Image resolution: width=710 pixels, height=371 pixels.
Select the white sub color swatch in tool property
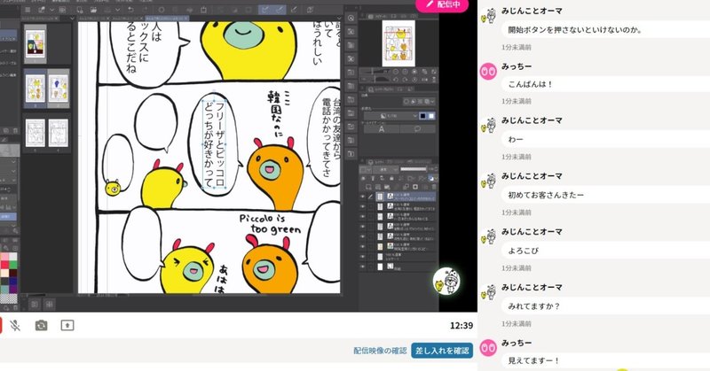(x=431, y=116)
